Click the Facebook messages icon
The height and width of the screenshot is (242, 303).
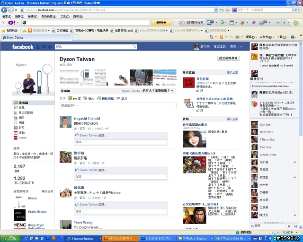point(44,47)
